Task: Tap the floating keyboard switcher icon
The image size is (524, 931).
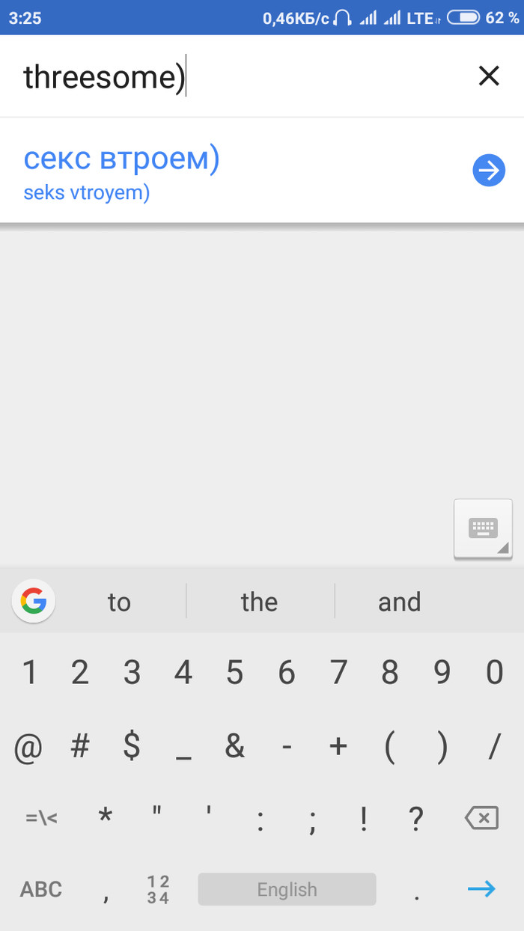Action: click(483, 529)
